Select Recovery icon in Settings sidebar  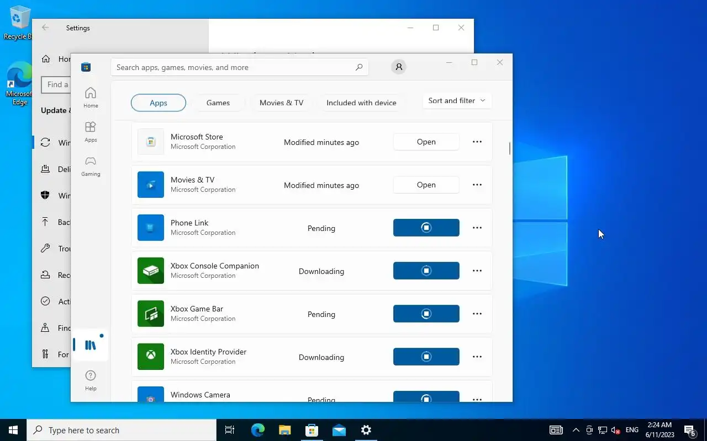[46, 275]
